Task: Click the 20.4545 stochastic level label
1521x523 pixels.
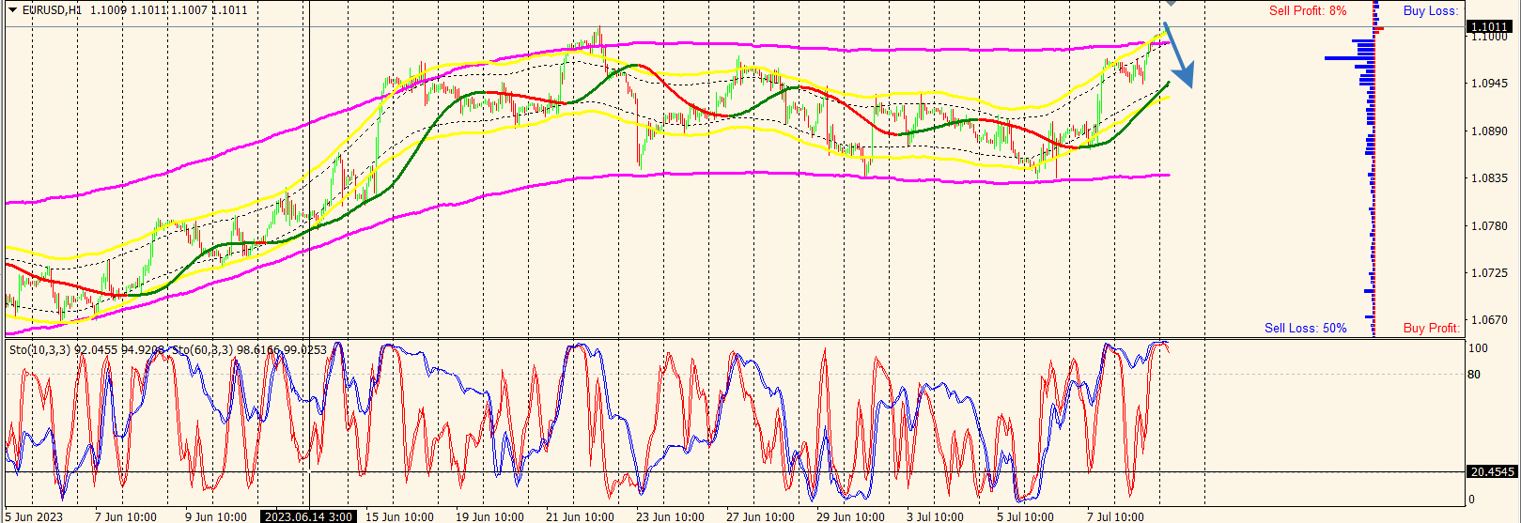Action: (x=1492, y=472)
